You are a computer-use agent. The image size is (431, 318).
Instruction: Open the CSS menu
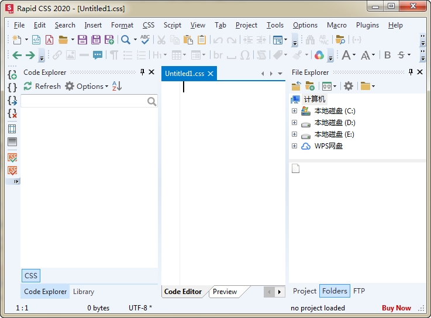pos(149,25)
